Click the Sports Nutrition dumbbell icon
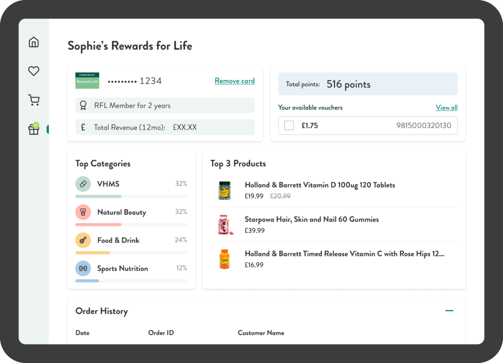The image size is (503, 363). (83, 268)
